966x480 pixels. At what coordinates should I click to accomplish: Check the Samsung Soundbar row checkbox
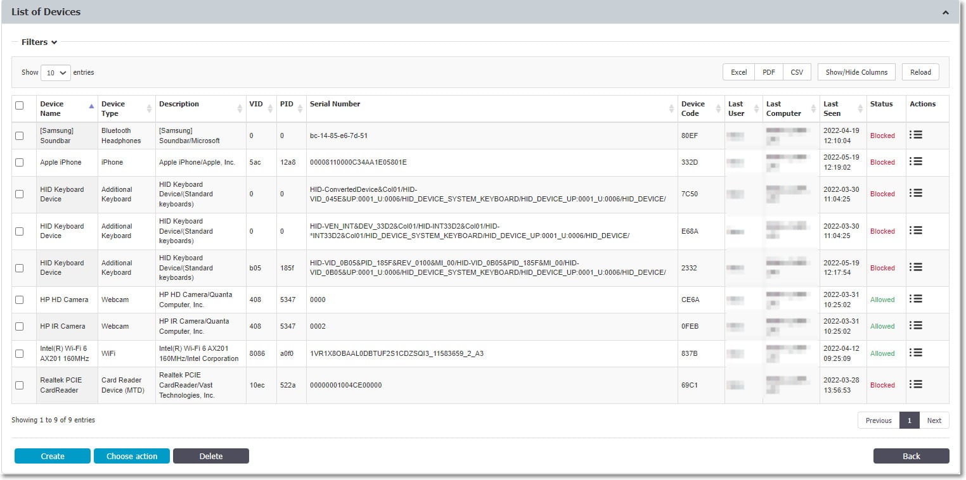click(x=20, y=136)
